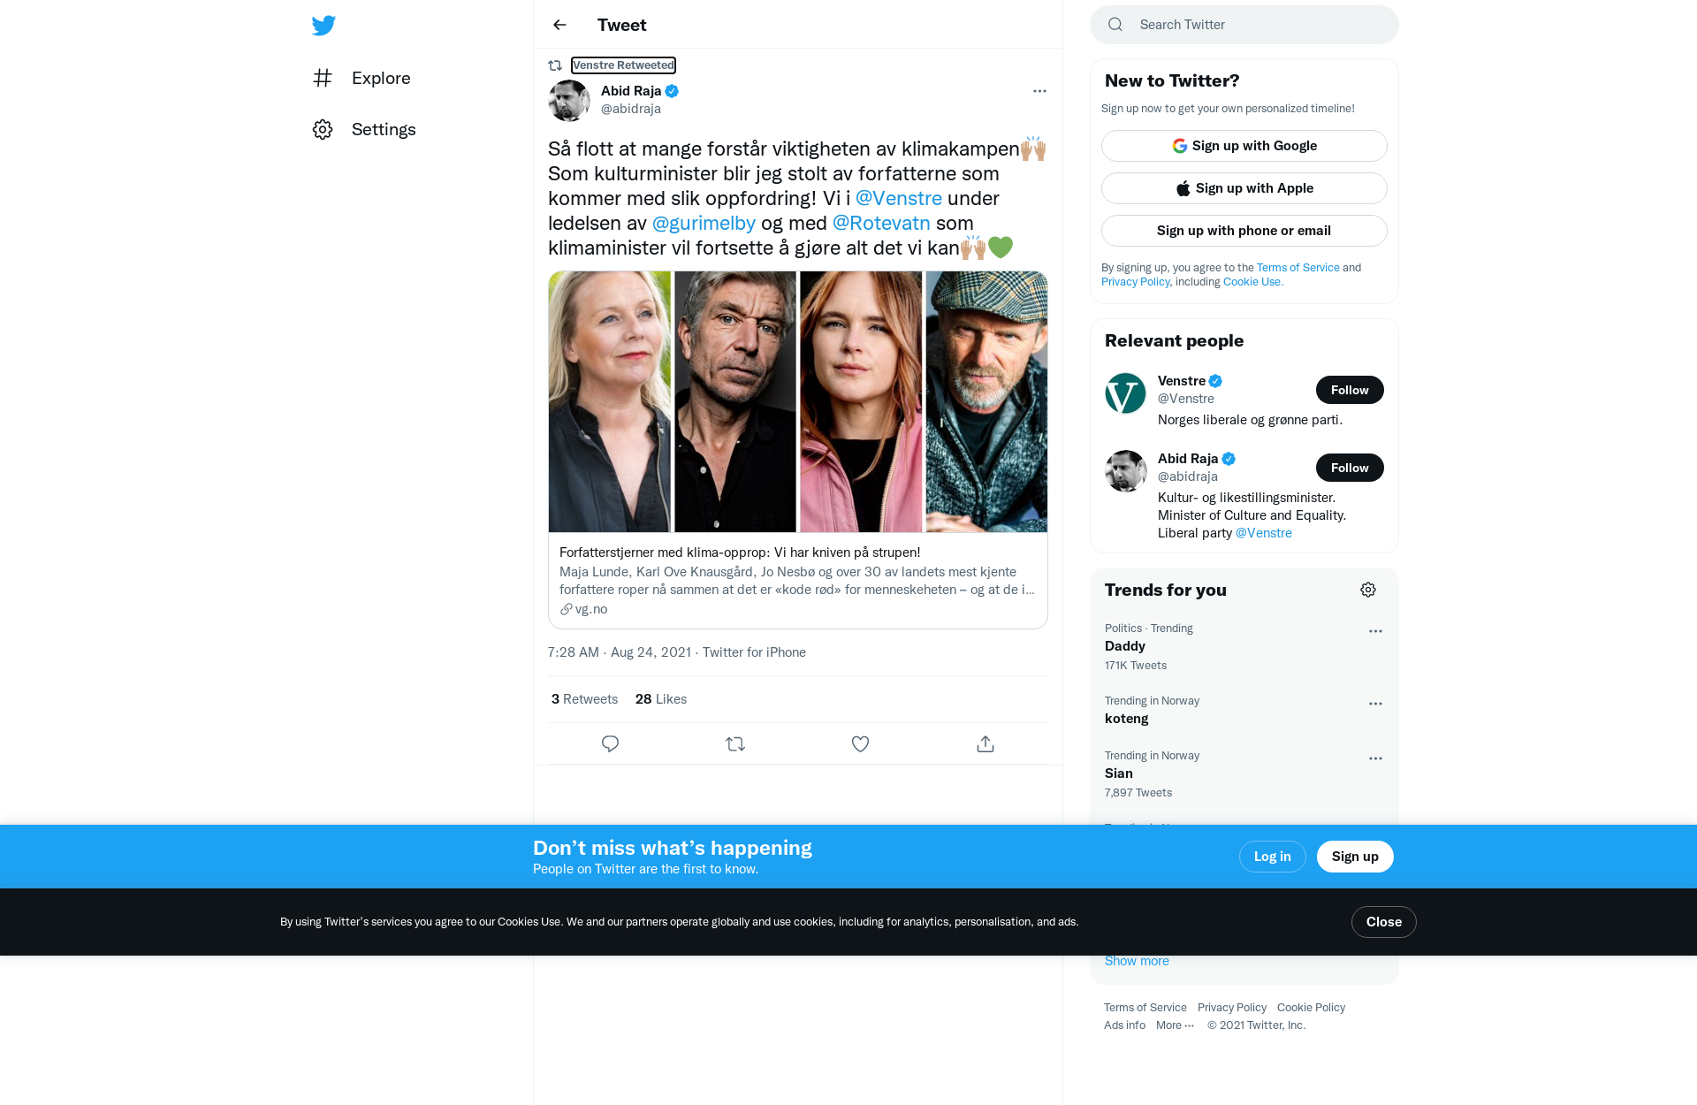Screen dimensions: 1697x1105
Task: Open the @Venstre mention in tweet text
Action: 898,198
